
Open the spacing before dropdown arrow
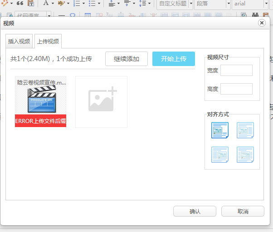click(118, 3)
